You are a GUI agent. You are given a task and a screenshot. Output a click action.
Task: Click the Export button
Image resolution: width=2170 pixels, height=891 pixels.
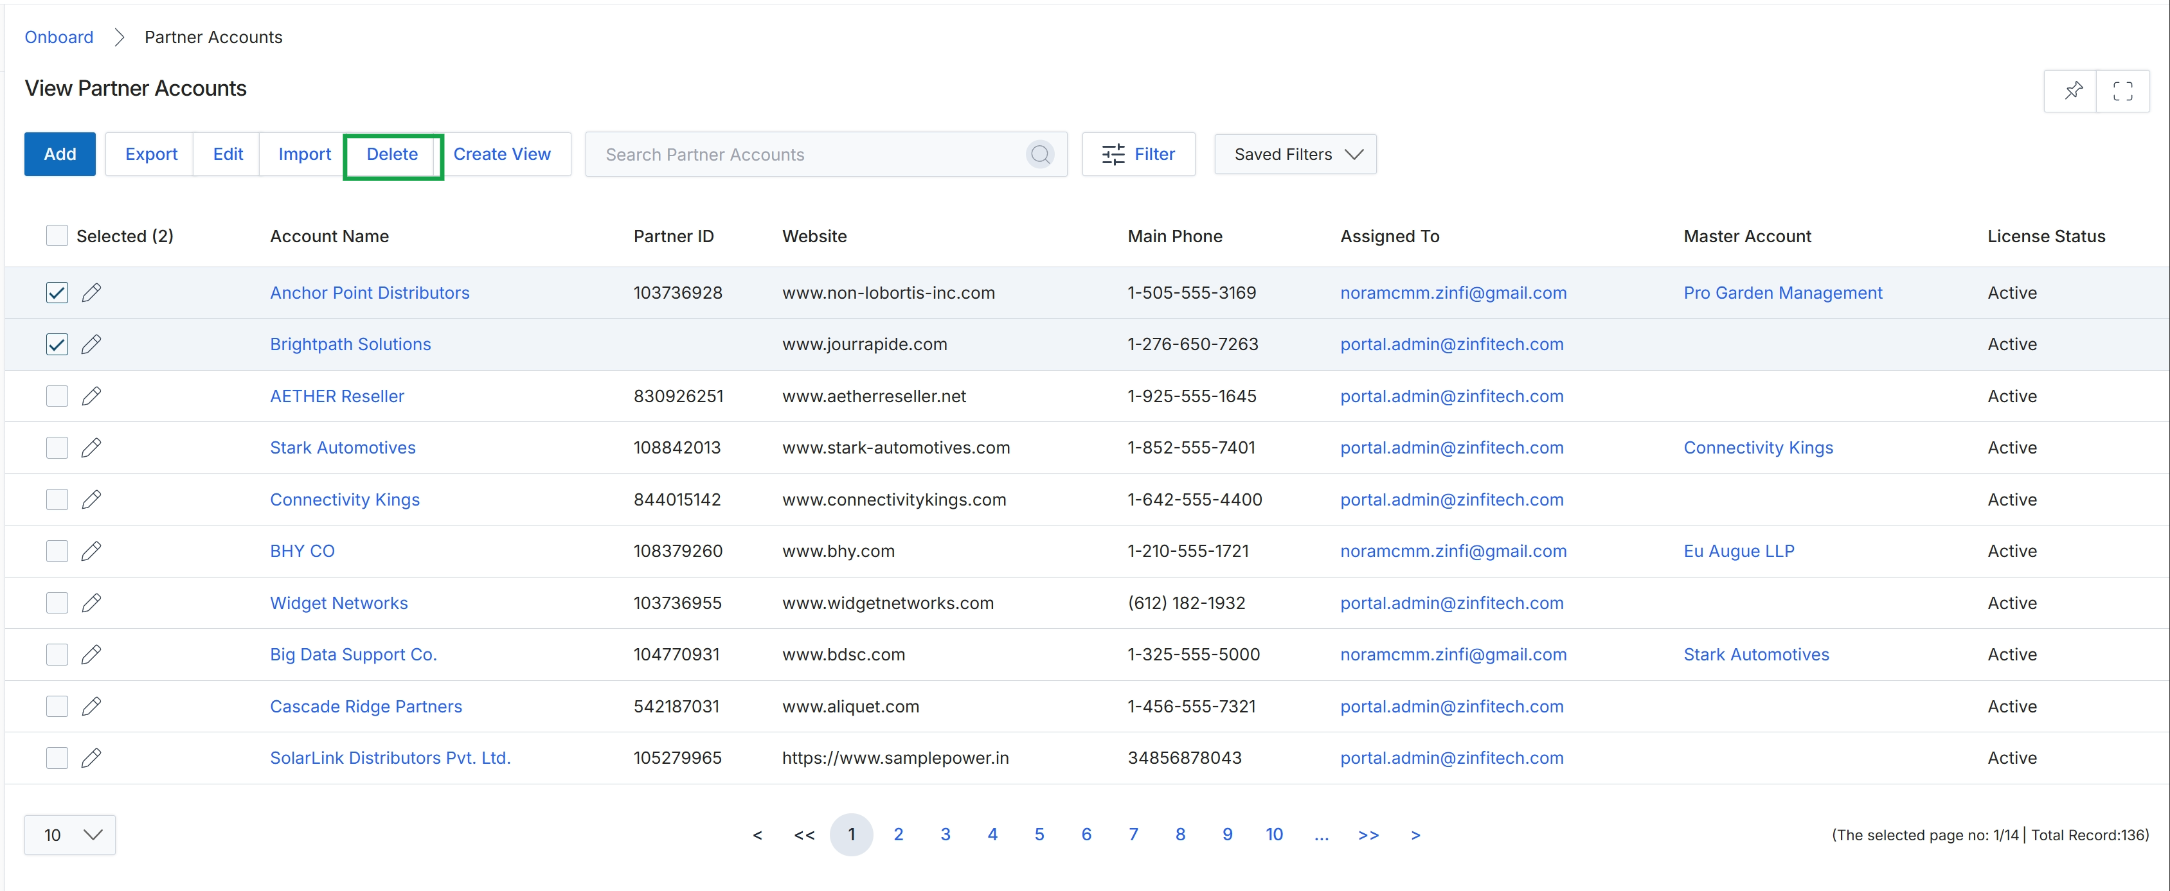[151, 154]
